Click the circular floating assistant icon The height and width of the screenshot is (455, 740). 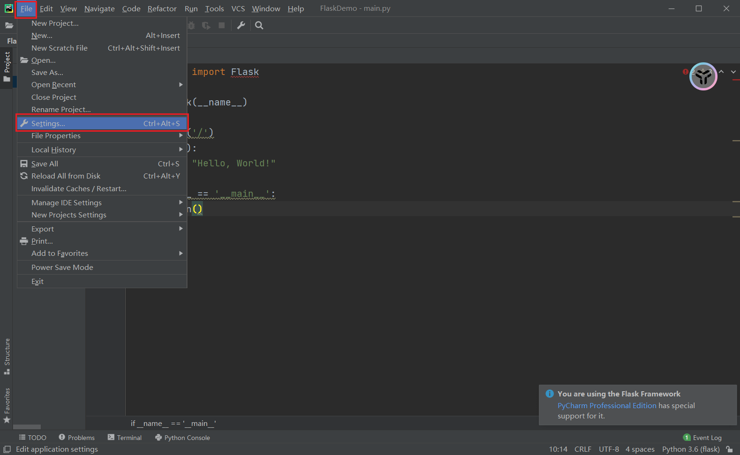703,76
